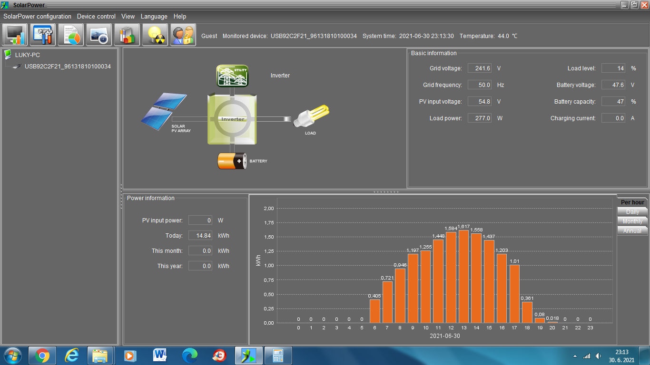
Task: Open the SolarPower configuration menu
Action: point(37,17)
